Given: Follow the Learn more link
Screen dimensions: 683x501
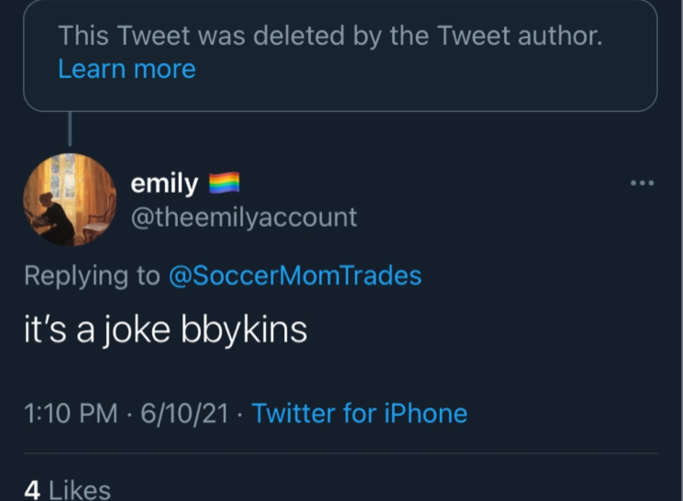Looking at the screenshot, I should click(x=127, y=69).
